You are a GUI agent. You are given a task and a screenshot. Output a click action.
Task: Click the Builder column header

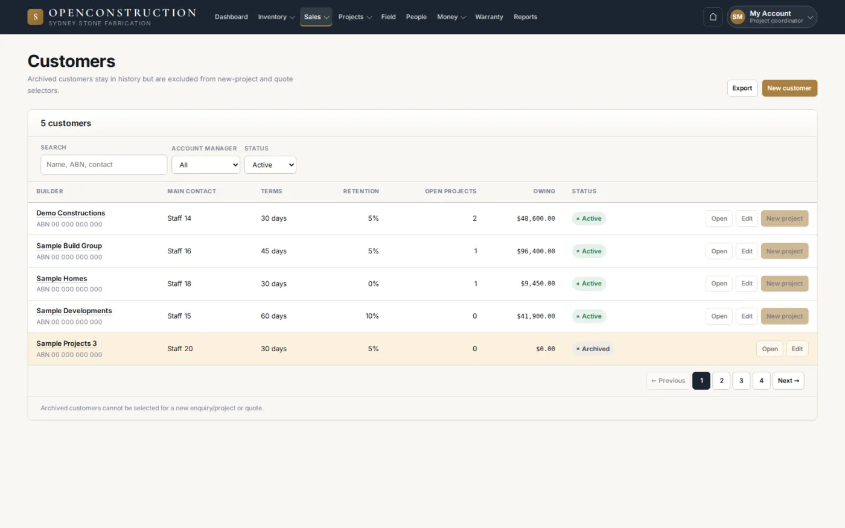coord(49,191)
